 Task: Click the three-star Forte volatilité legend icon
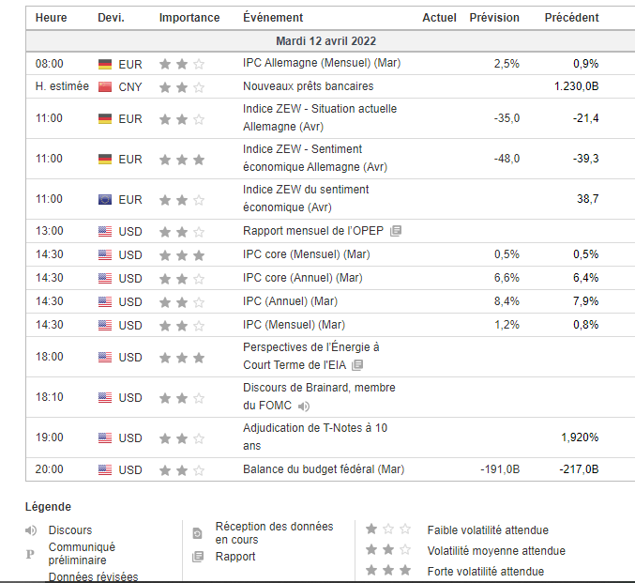[387, 571]
